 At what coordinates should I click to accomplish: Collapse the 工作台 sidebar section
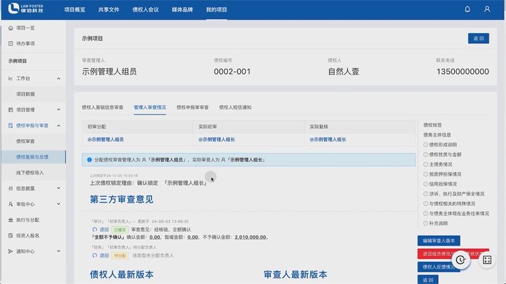[59, 78]
